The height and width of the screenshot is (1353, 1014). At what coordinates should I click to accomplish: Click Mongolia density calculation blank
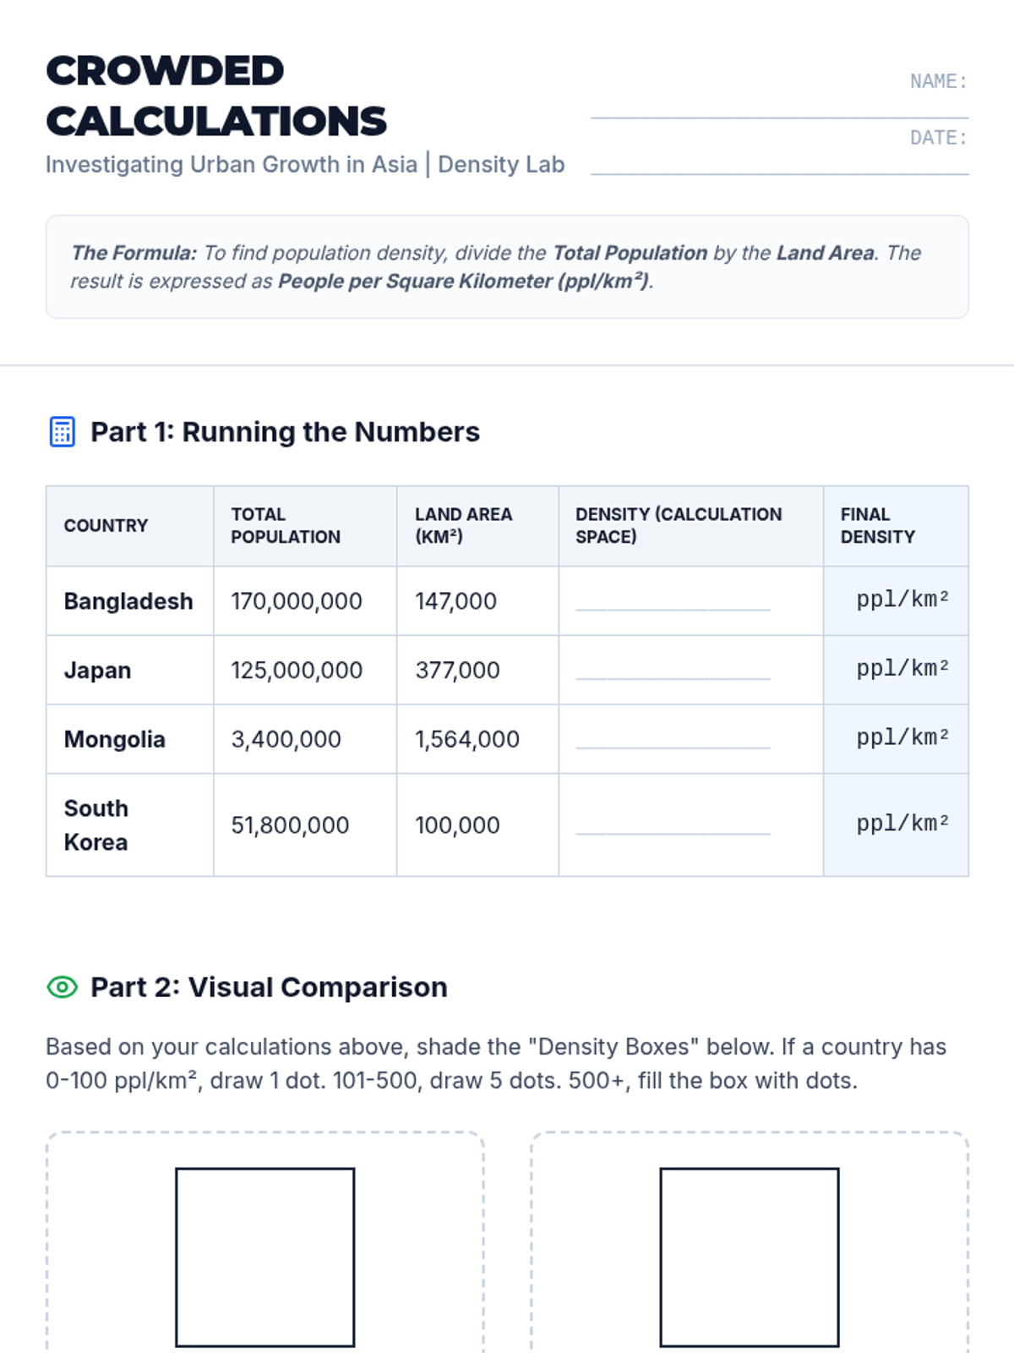point(673,738)
